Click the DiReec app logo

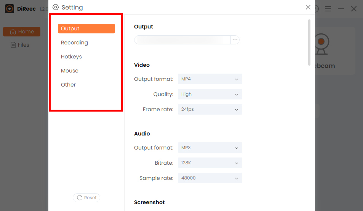pos(10,9)
